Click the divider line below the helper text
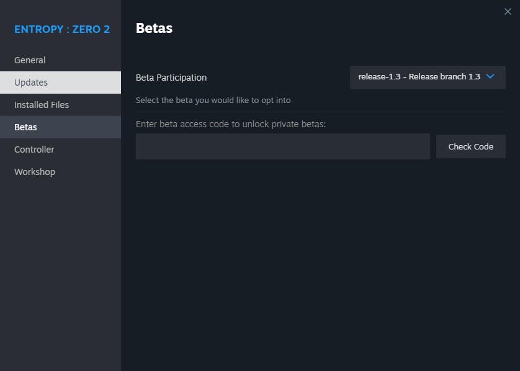 [320, 112]
